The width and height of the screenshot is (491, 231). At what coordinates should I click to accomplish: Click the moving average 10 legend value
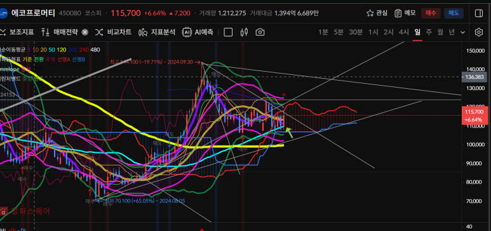point(36,49)
